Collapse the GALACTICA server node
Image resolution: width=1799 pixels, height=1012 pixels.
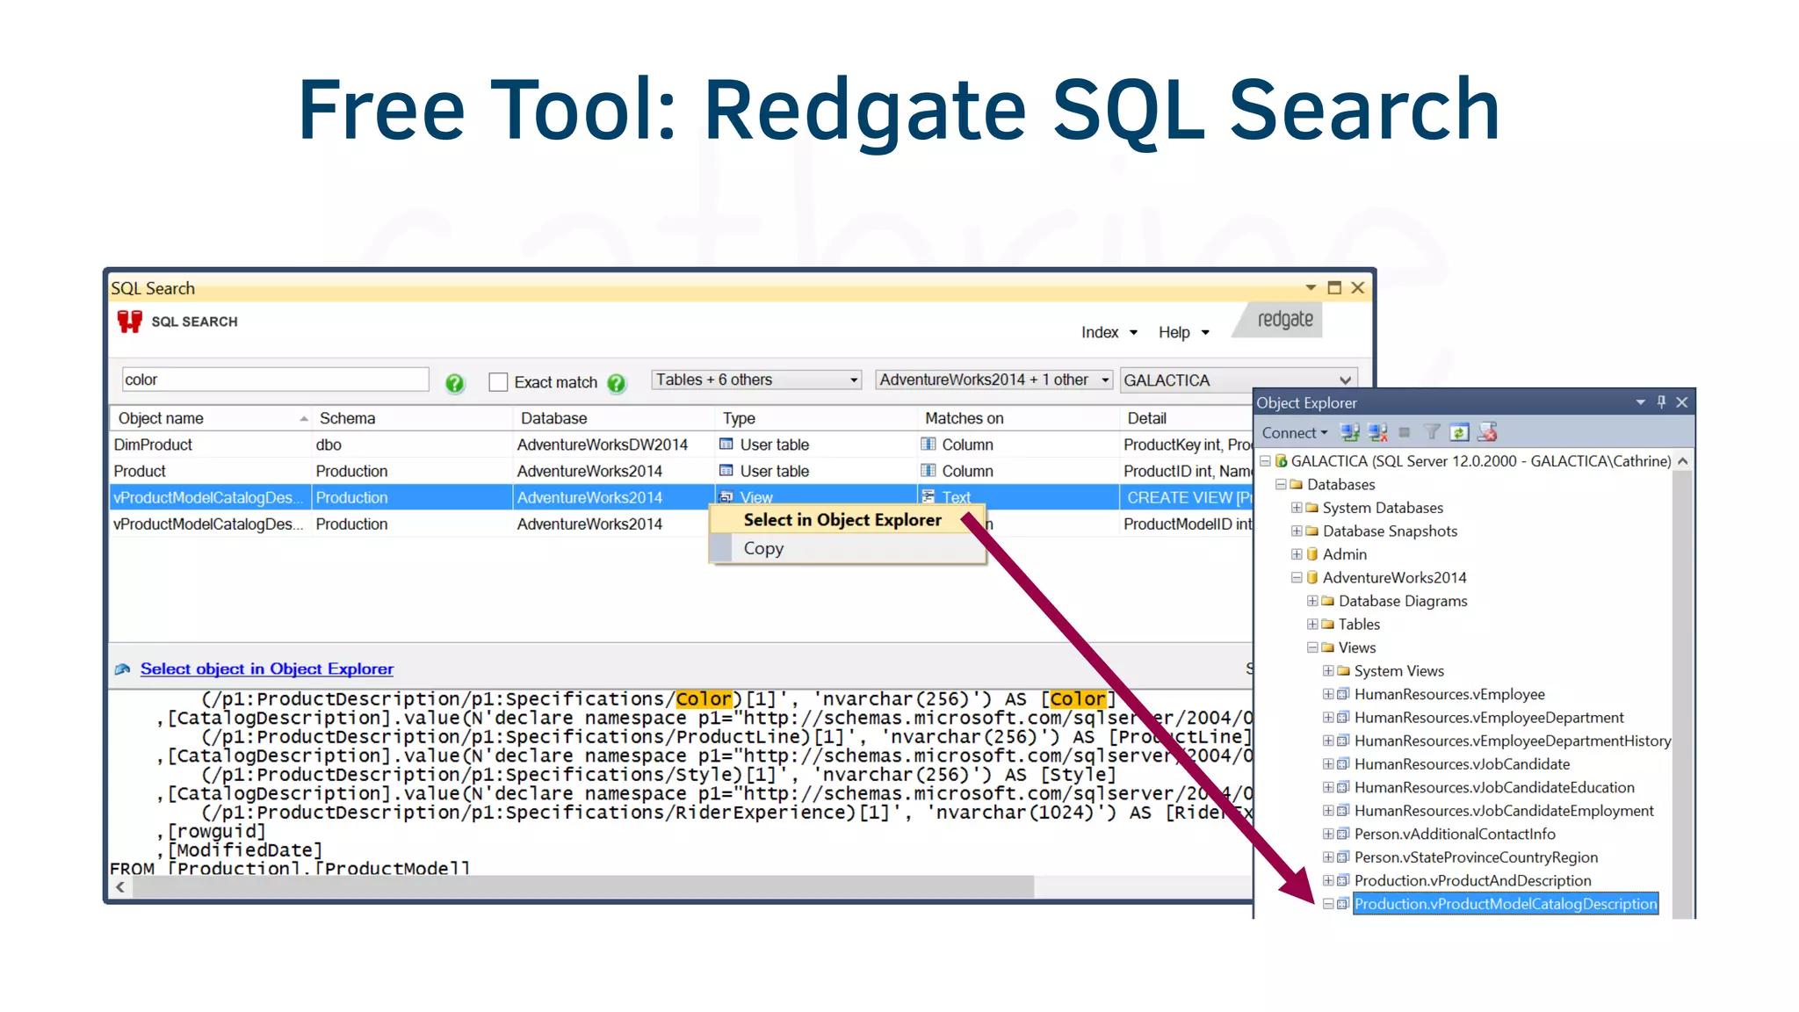point(1265,461)
